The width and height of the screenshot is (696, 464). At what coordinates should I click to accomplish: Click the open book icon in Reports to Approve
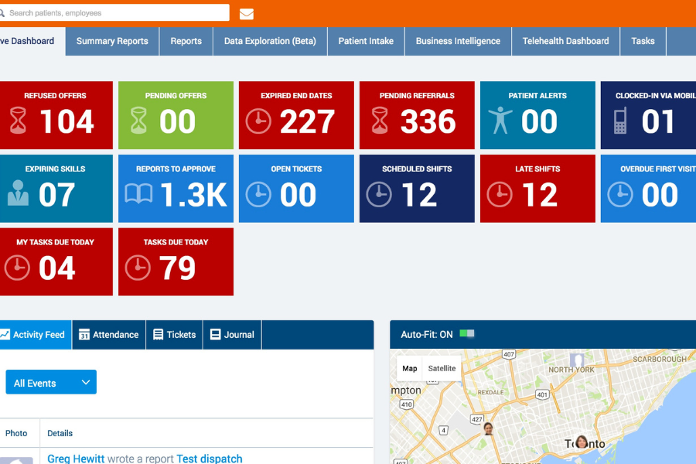[138, 194]
